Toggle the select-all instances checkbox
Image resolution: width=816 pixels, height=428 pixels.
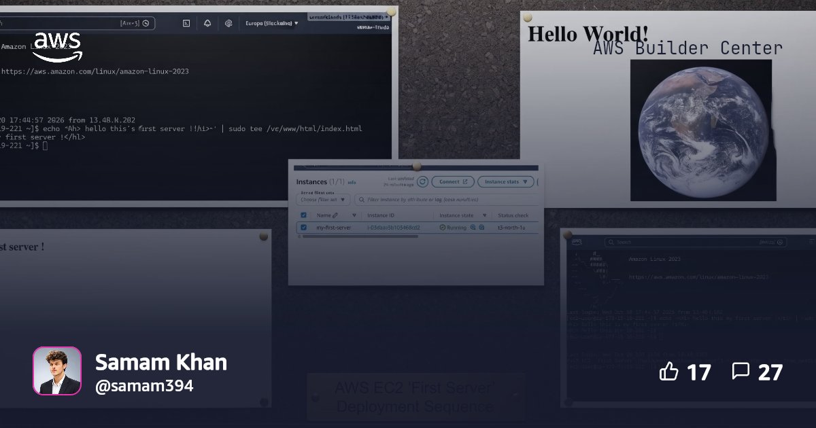304,215
